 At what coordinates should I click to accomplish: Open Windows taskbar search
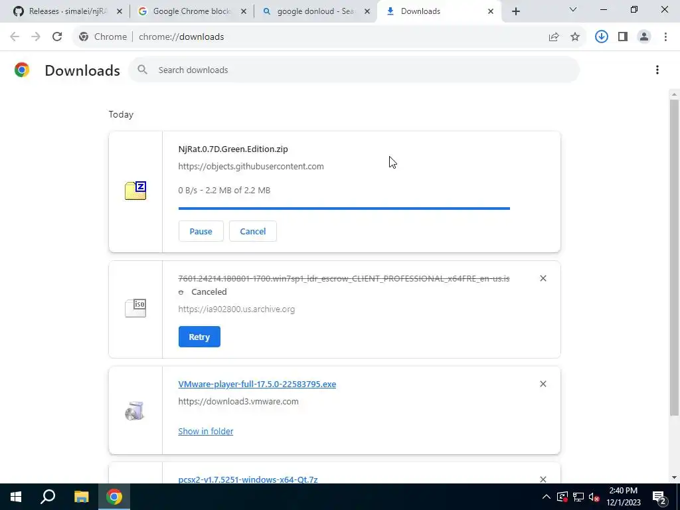point(48,497)
